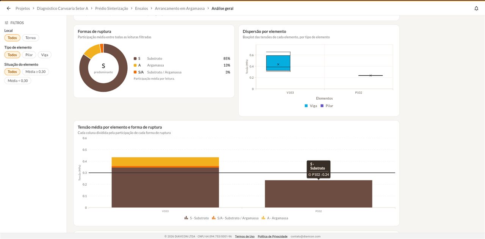
Task: Click the S/A · Substrato / Argamassa legend icon
Action: [214, 218]
